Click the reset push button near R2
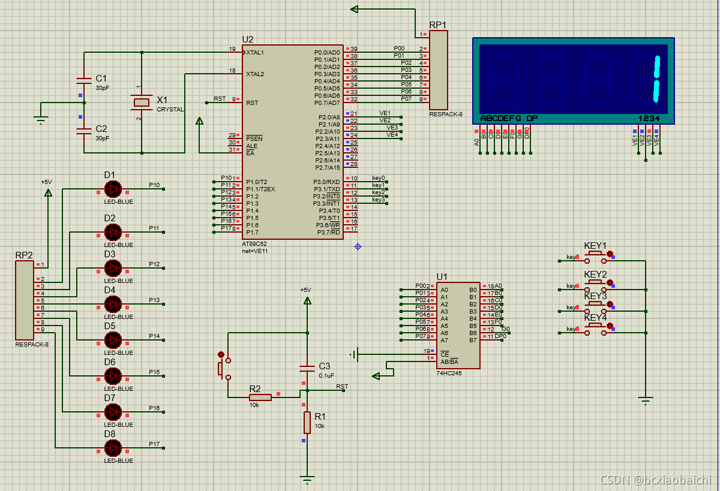The width and height of the screenshot is (720, 491). coord(224,366)
